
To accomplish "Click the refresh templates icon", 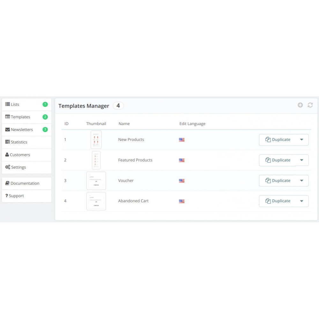I will tap(310, 105).
